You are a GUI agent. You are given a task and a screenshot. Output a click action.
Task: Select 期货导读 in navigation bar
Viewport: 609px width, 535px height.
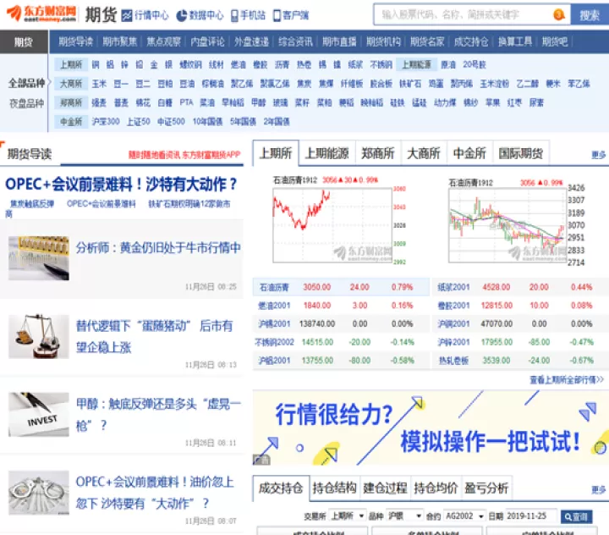(x=76, y=41)
